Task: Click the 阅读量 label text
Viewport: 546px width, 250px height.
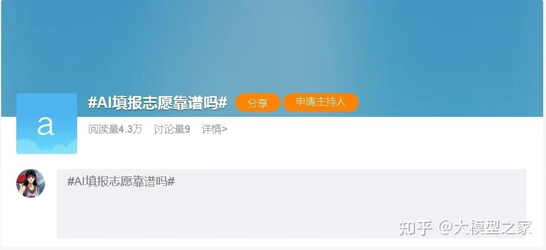Action: 104,129
